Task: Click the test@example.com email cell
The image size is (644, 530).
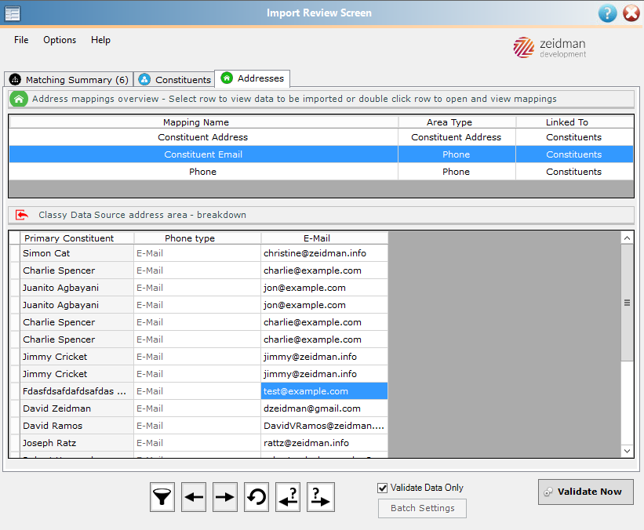Action: coord(325,391)
